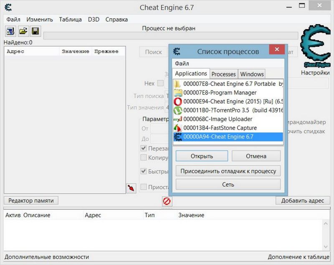
Task: Click the Поиск button
Action: (153, 52)
